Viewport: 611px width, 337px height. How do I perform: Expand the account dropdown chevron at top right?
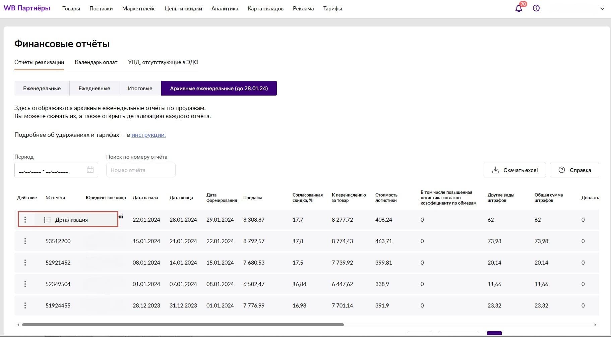point(602,9)
